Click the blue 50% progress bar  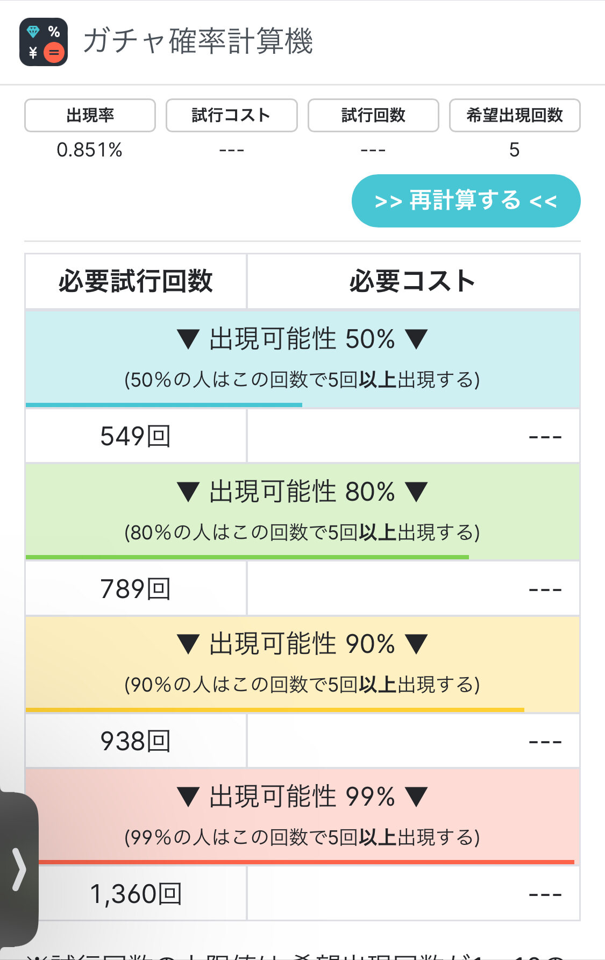coord(164,404)
